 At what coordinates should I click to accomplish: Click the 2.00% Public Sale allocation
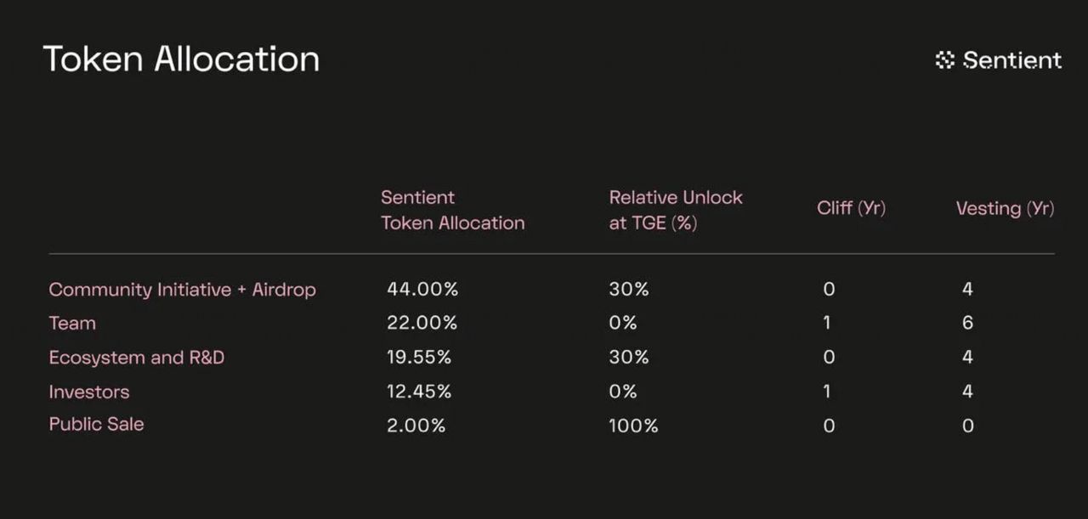(x=416, y=426)
